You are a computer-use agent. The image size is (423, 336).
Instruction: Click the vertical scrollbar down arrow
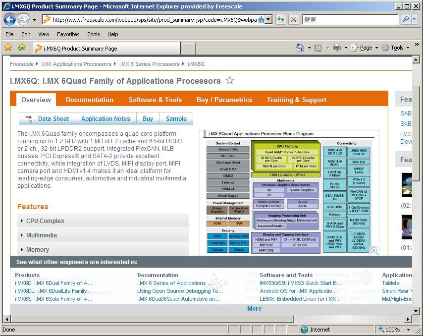click(416, 311)
